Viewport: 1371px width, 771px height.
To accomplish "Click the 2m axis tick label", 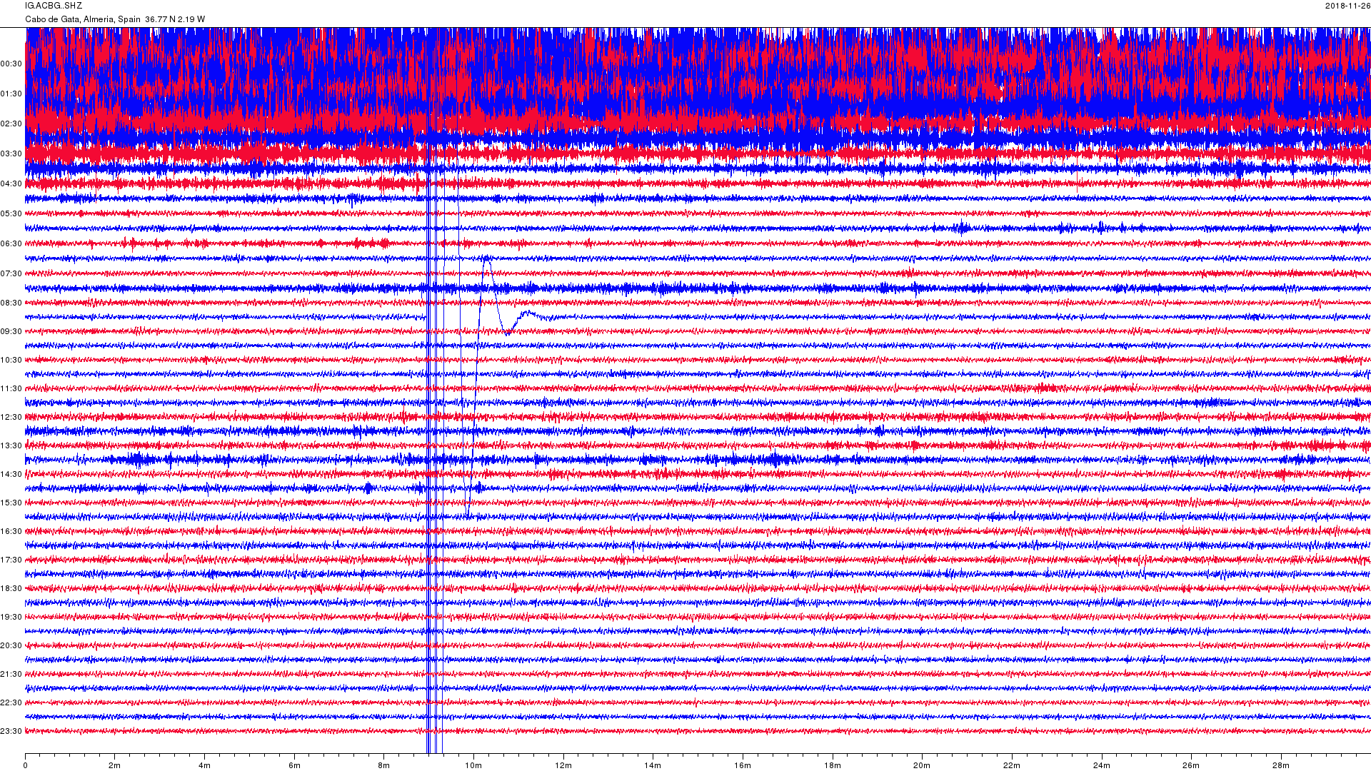I will (115, 766).
